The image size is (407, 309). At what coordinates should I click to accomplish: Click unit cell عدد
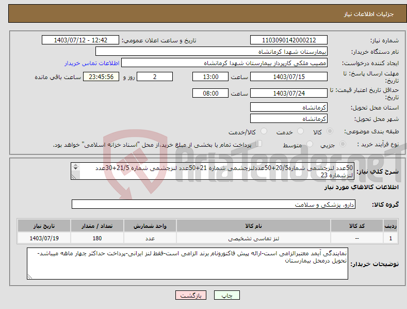[x=150, y=238]
